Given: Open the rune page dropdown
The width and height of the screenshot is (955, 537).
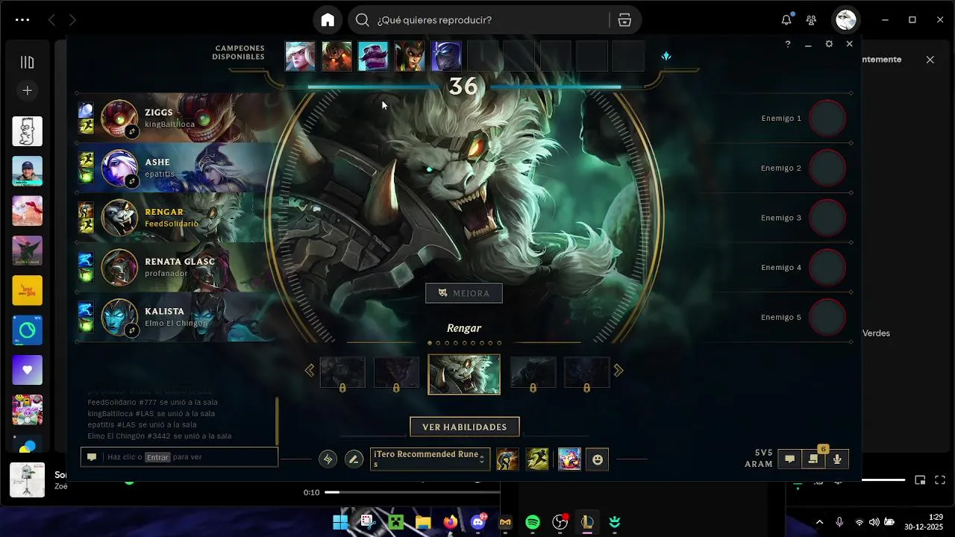Looking at the screenshot, I should (430, 459).
